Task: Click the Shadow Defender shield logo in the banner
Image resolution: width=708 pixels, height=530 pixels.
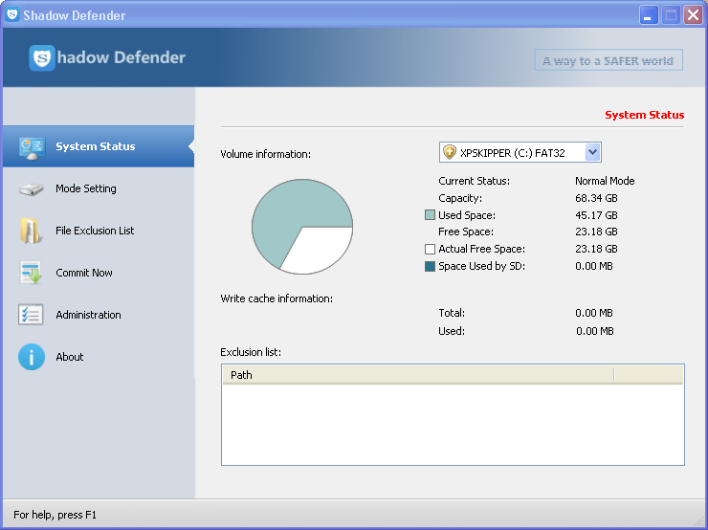Action: 42,57
